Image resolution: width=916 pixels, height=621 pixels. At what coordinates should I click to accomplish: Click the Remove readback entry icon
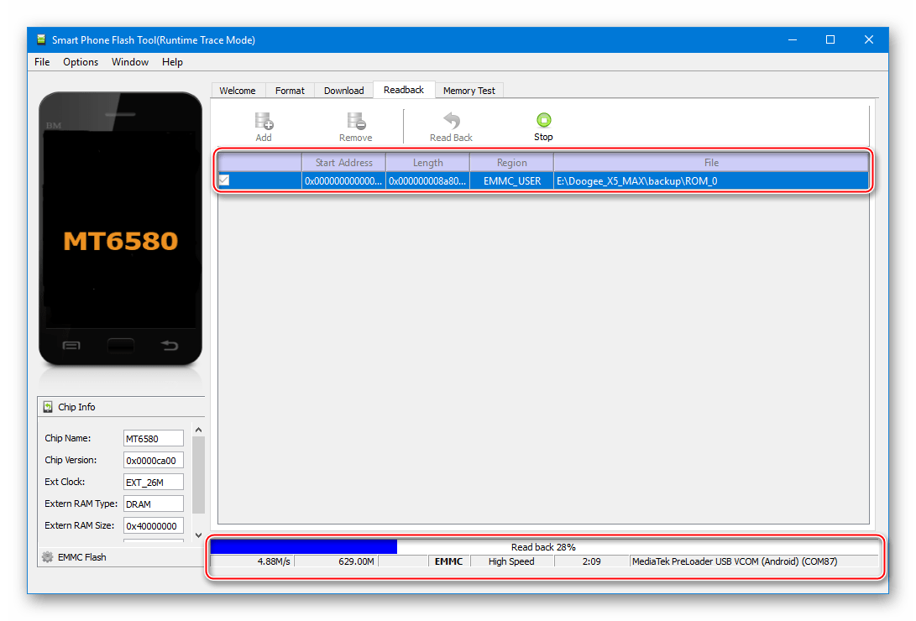click(x=356, y=121)
